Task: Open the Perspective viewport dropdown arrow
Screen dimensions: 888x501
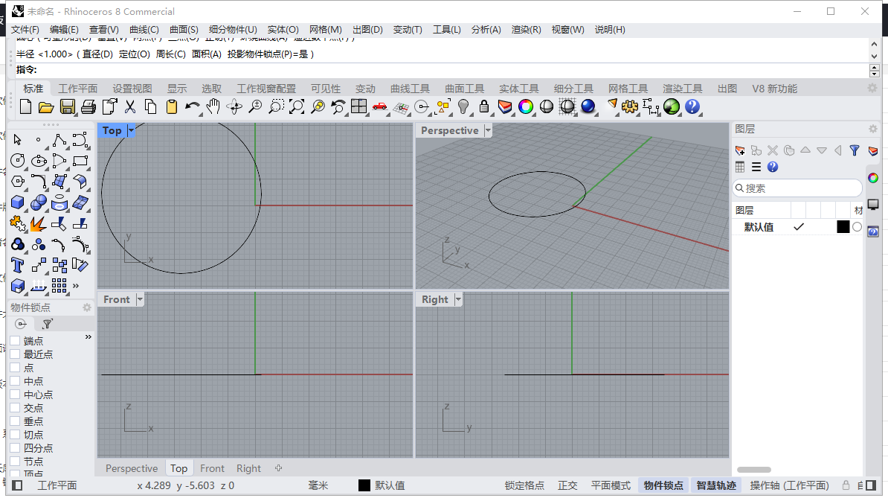Action: pos(488,130)
